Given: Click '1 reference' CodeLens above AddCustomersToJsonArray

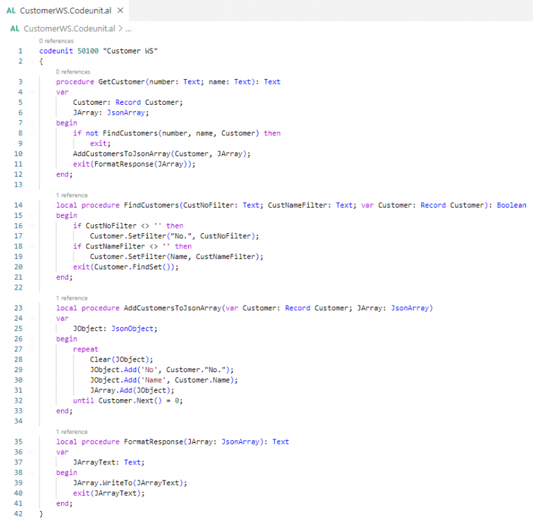Looking at the screenshot, I should click(71, 298).
